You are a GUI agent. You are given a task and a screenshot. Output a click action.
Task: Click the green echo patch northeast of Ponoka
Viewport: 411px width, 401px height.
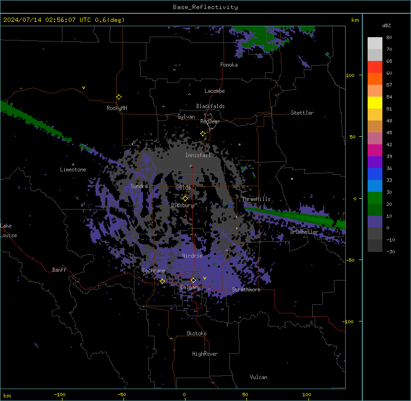coord(262,39)
